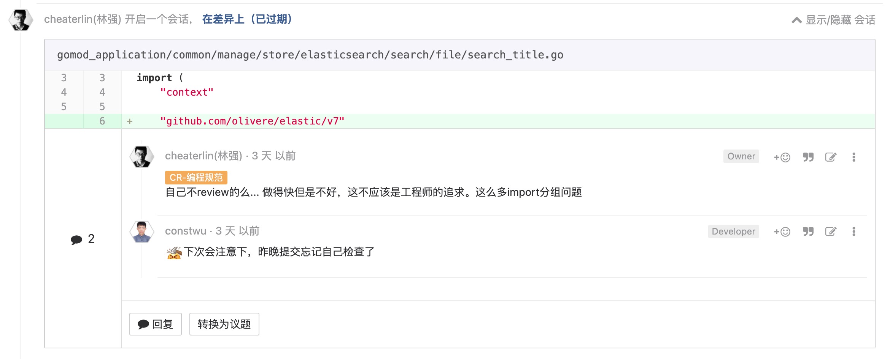
Task: Edit cheaterlin's review comment
Action: (x=831, y=157)
